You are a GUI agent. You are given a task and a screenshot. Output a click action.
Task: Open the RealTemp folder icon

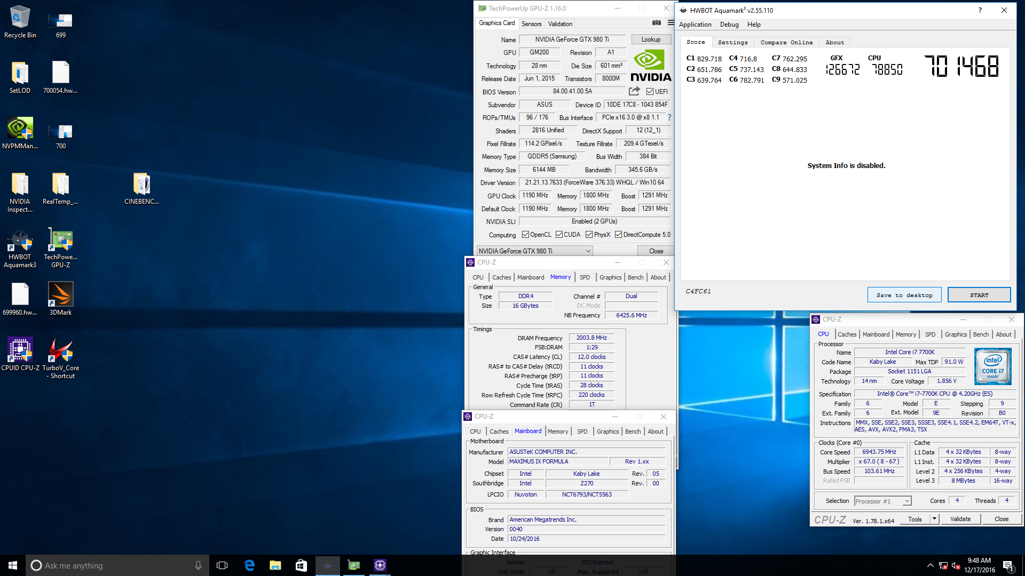tap(60, 188)
